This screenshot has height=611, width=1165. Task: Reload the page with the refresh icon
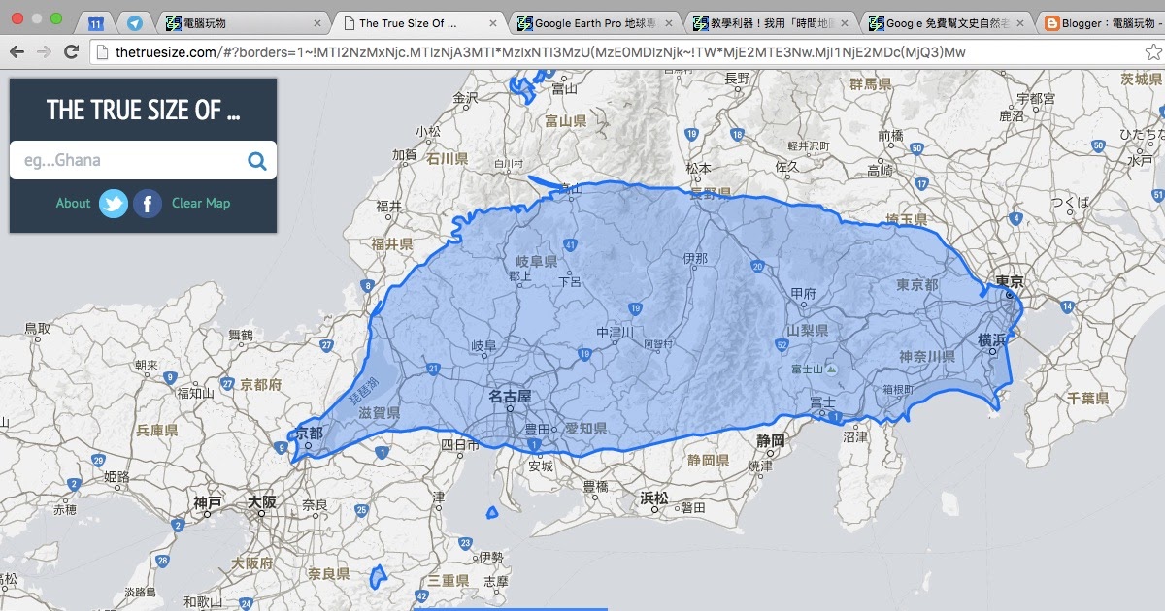click(72, 49)
